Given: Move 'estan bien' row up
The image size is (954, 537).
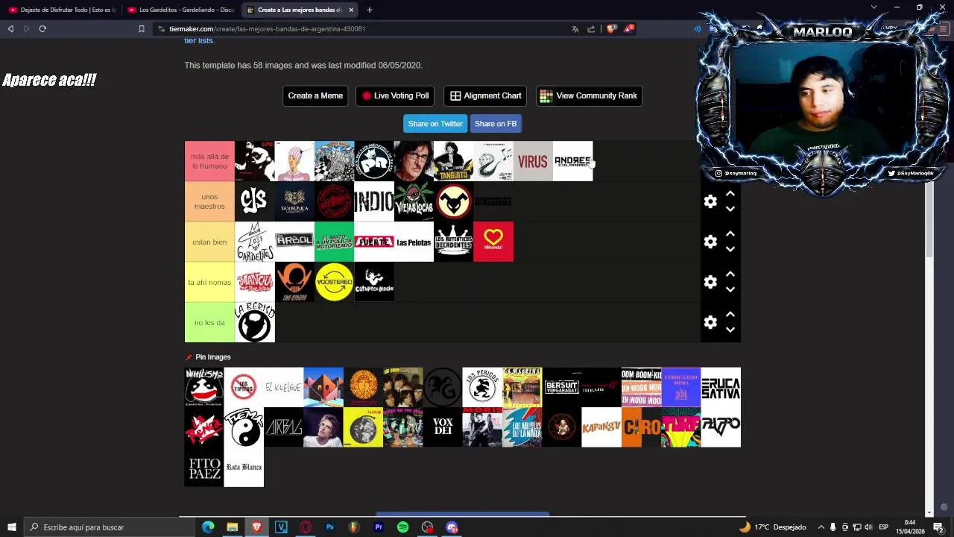Looking at the screenshot, I should coord(730,234).
